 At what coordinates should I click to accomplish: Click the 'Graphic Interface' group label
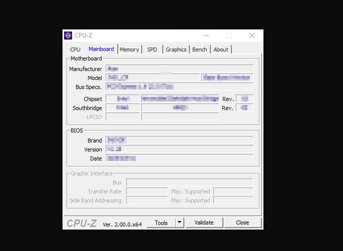(x=92, y=173)
